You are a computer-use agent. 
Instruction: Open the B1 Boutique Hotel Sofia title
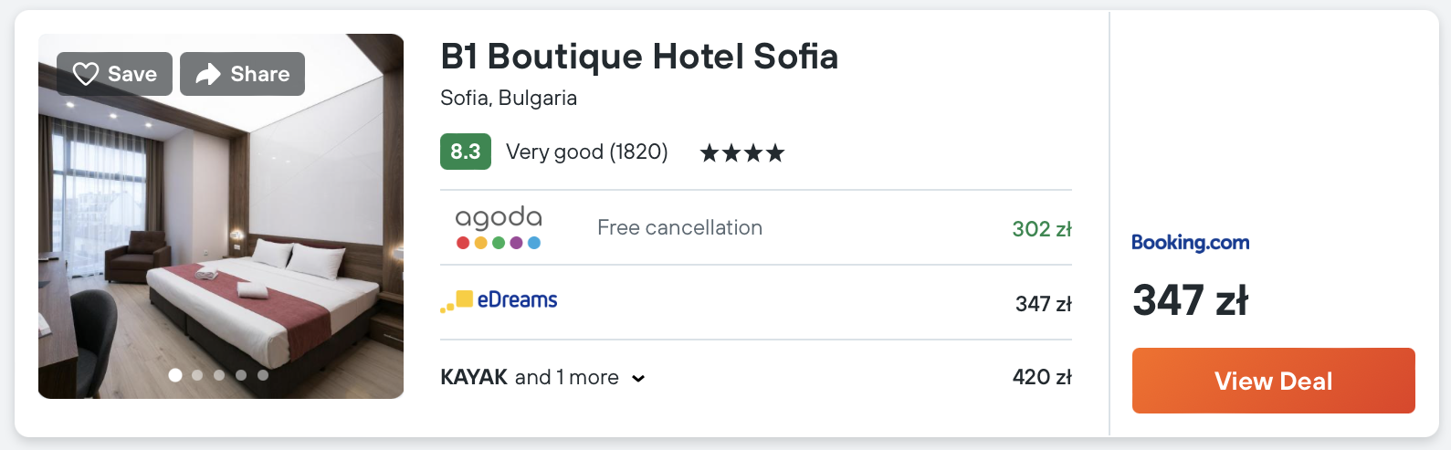[638, 57]
